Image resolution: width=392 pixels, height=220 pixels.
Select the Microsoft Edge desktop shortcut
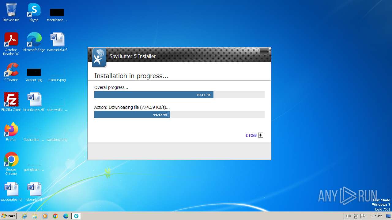pos(34,42)
